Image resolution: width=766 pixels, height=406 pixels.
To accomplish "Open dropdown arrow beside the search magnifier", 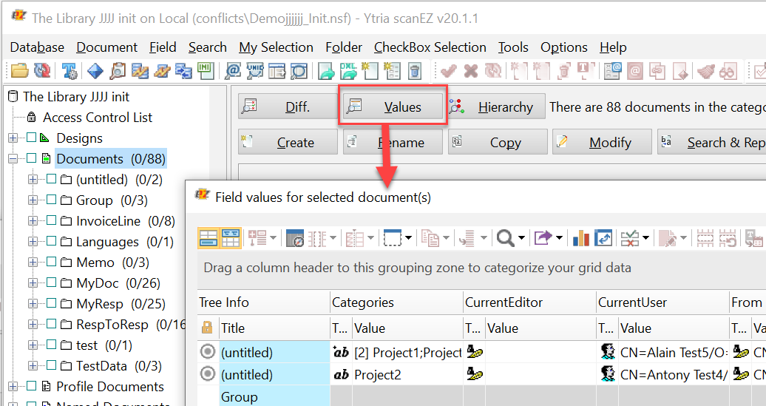I will point(521,238).
